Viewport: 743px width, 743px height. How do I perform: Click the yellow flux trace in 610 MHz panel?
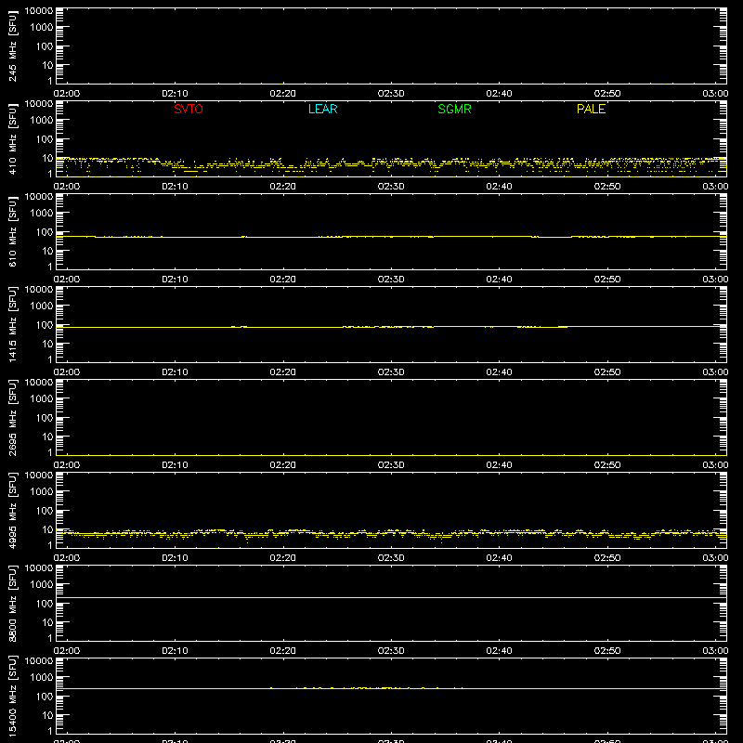tap(391, 237)
